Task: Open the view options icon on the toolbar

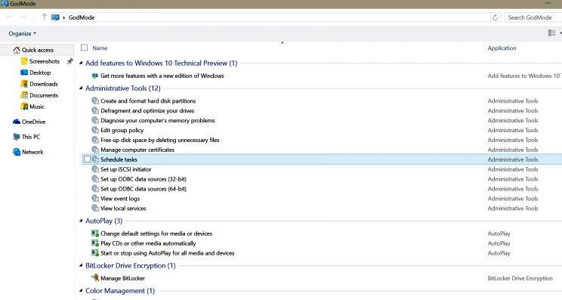Action: (x=551, y=33)
